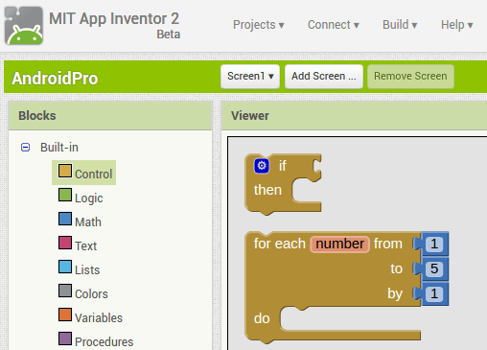Screen dimensions: 487x350
Task: Open the blue gear mutator on if block
Action: tap(262, 166)
